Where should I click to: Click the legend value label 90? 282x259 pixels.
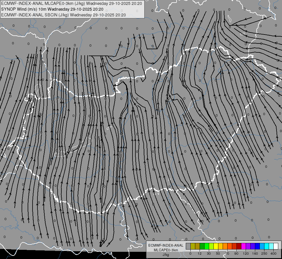pos(236,254)
